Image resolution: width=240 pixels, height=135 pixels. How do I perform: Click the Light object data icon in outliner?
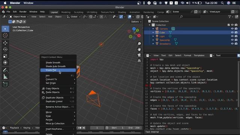pos(170,36)
